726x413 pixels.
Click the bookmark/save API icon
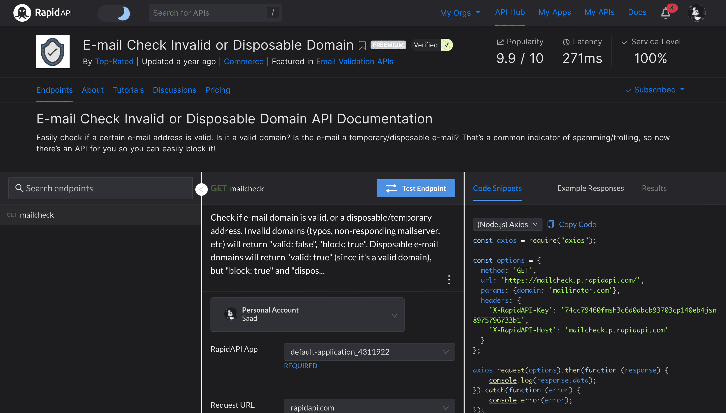[361, 45]
